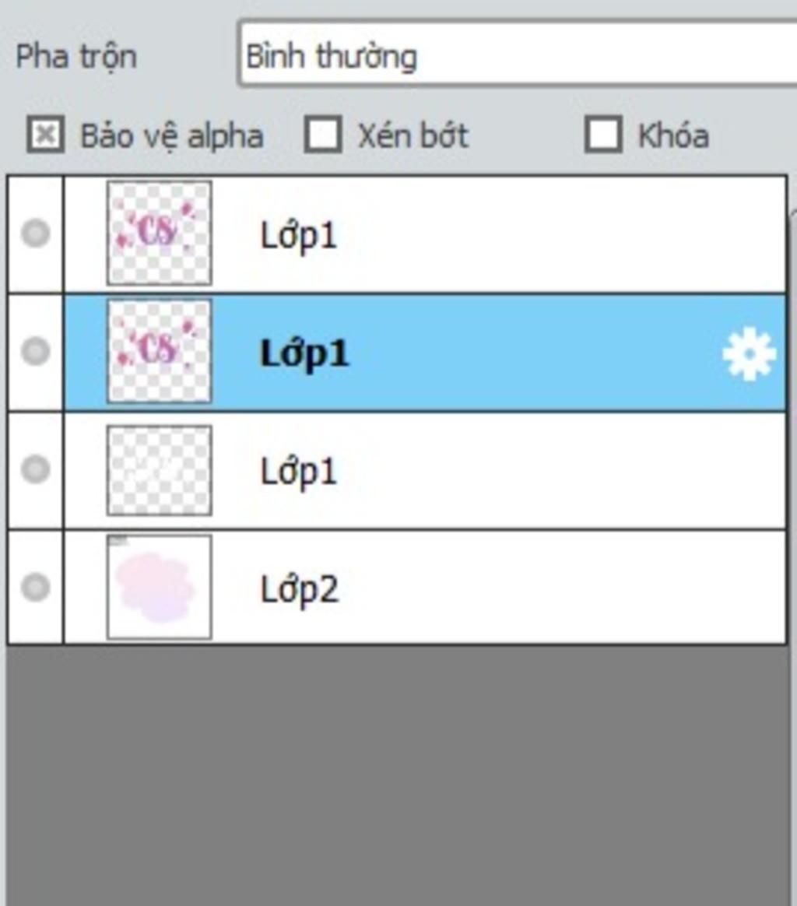
Task: Click empty gray area below the layer list
Action: (396, 774)
